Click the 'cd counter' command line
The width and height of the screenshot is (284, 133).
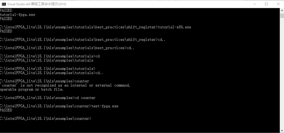(85, 98)
